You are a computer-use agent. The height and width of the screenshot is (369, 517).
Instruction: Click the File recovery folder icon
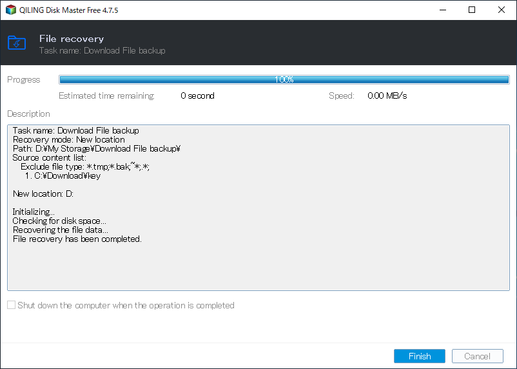pyautogui.click(x=17, y=43)
